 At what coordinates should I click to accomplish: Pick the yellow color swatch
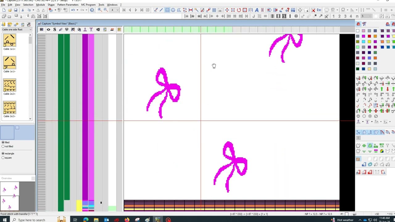(x=369, y=42)
